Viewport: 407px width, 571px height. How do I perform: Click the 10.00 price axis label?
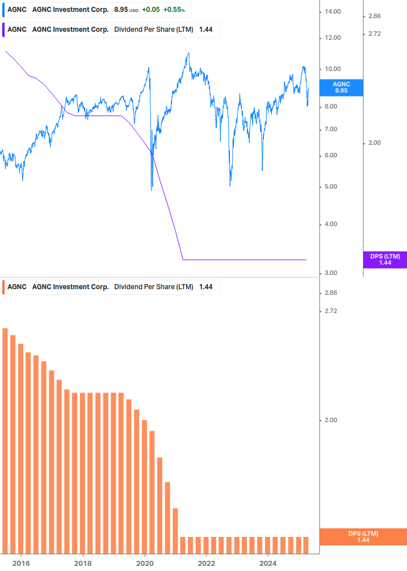click(333, 69)
